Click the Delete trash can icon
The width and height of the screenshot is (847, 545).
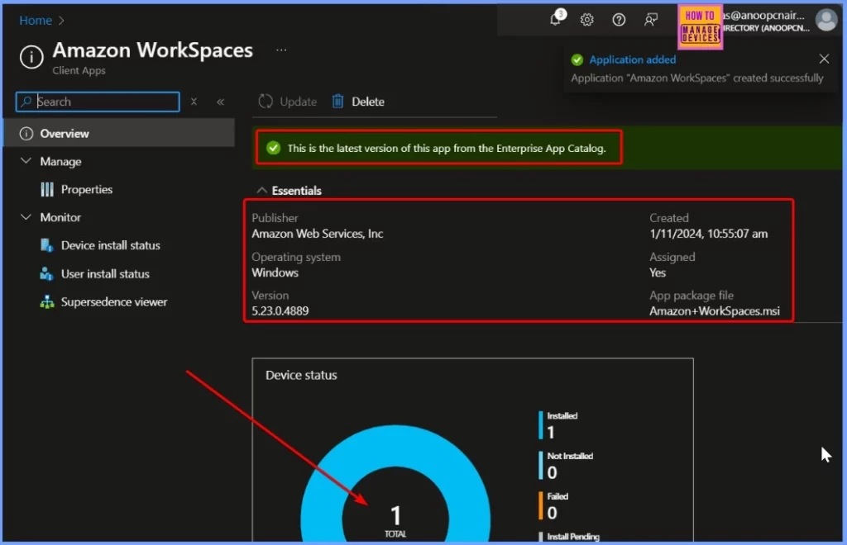(337, 102)
